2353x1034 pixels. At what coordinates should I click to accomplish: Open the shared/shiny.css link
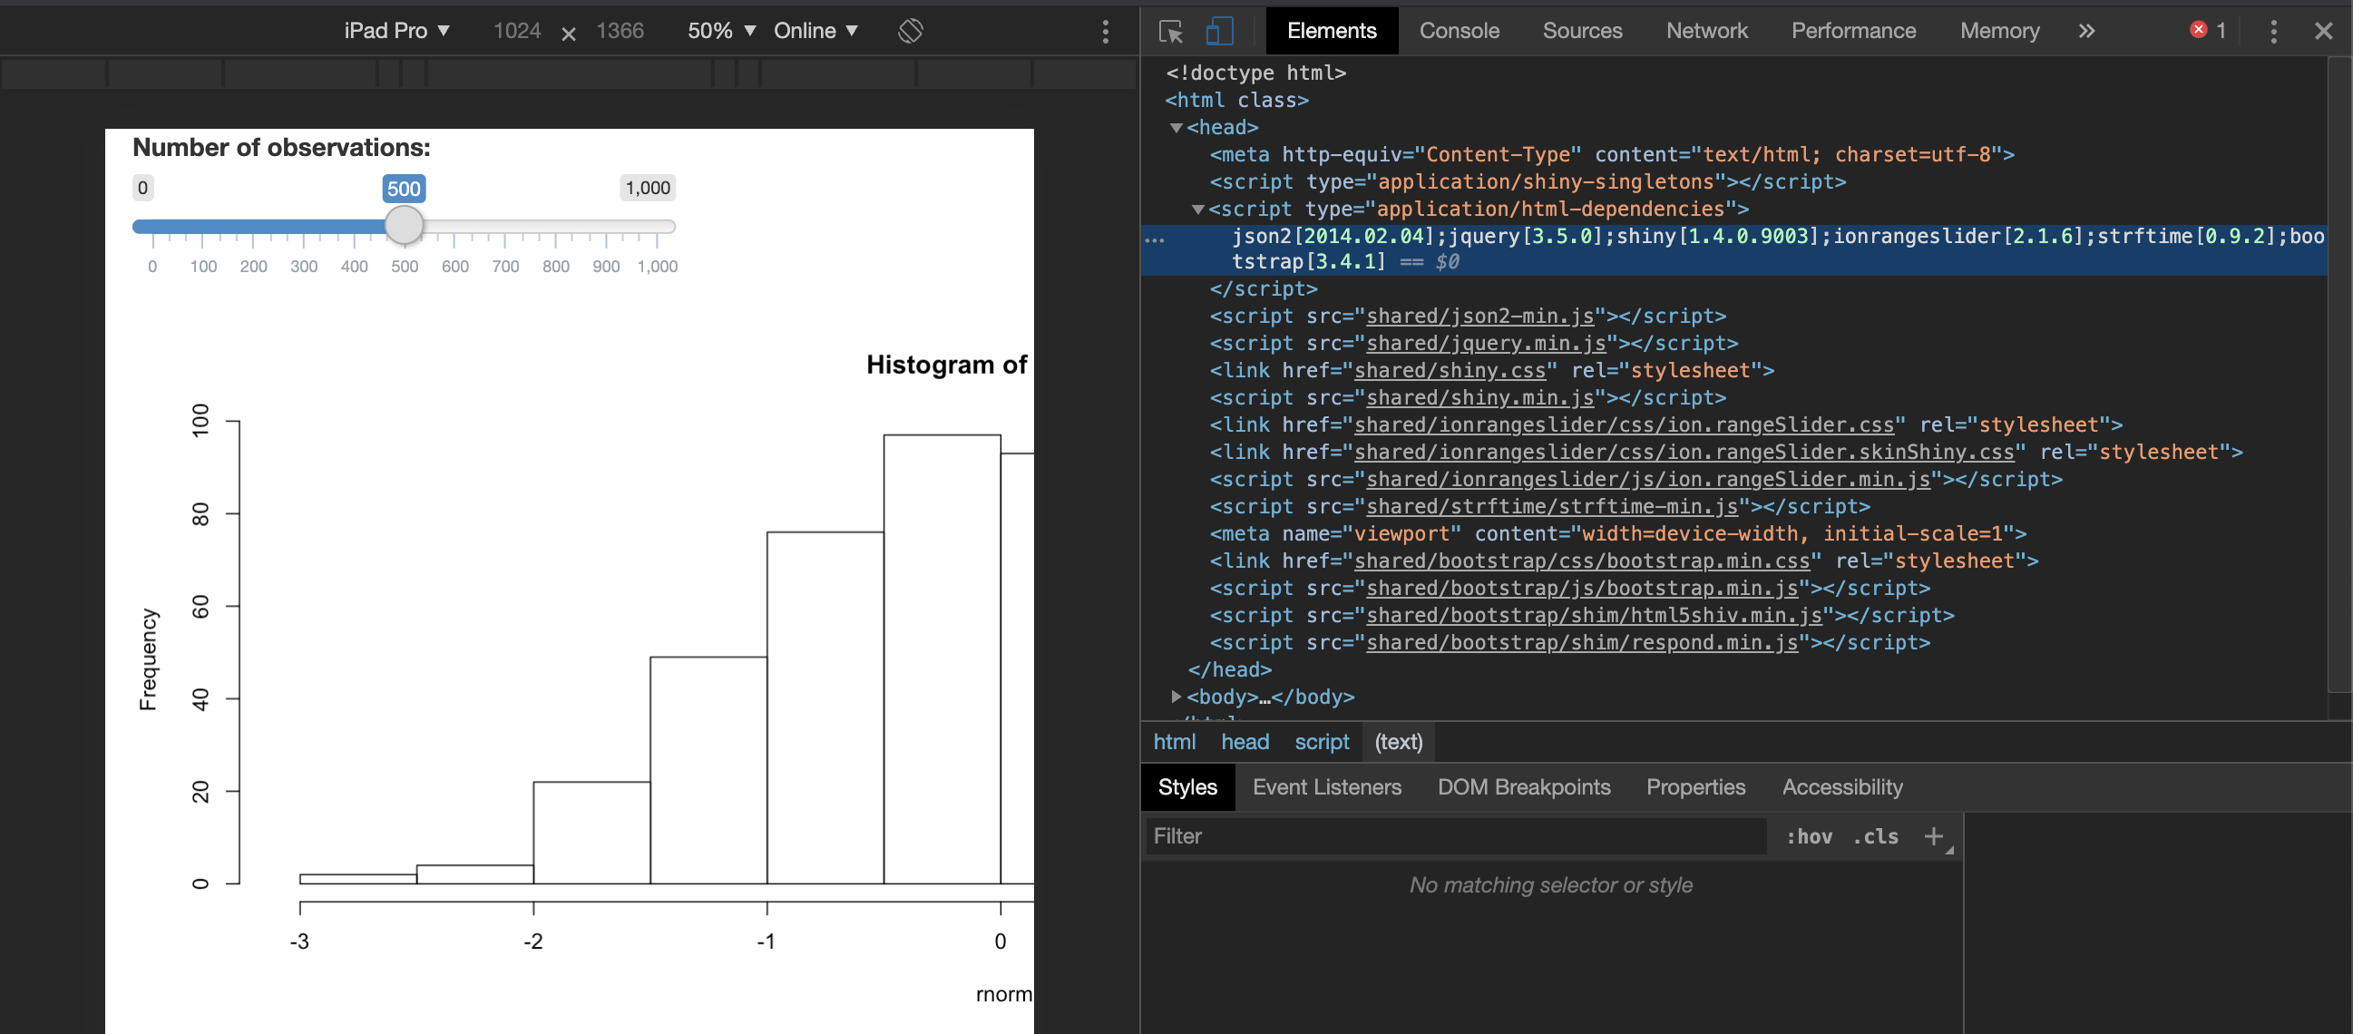point(1450,371)
